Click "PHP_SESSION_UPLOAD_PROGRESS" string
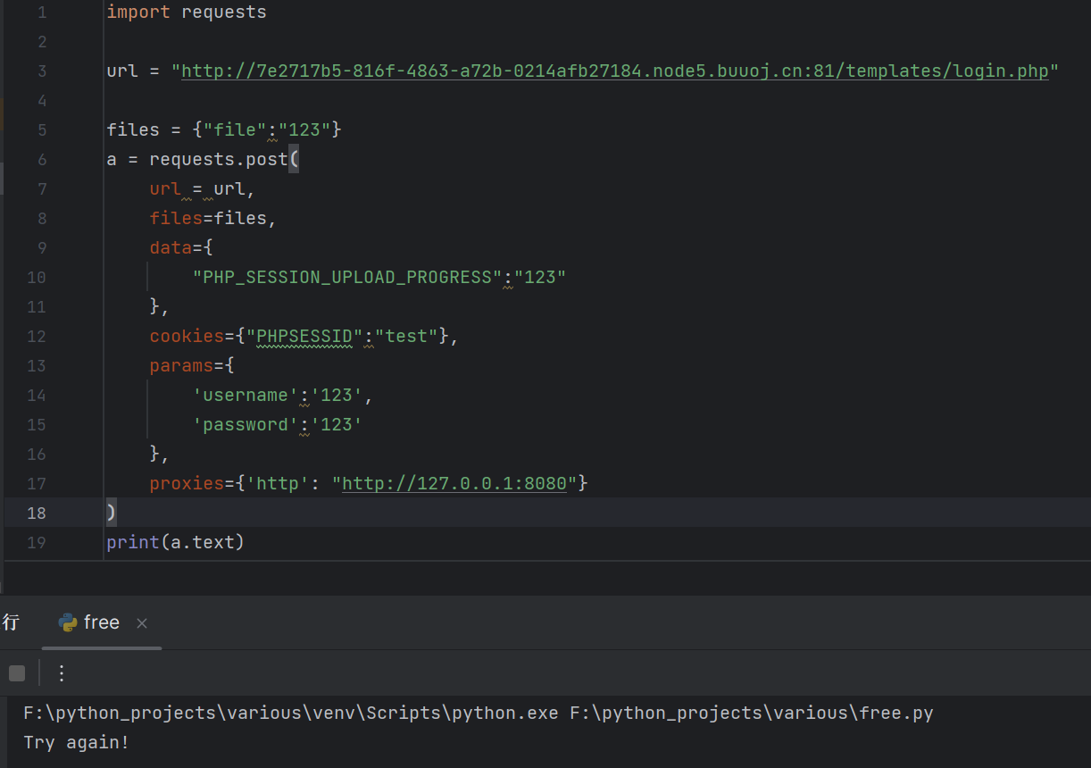1091x768 pixels. pos(347,277)
